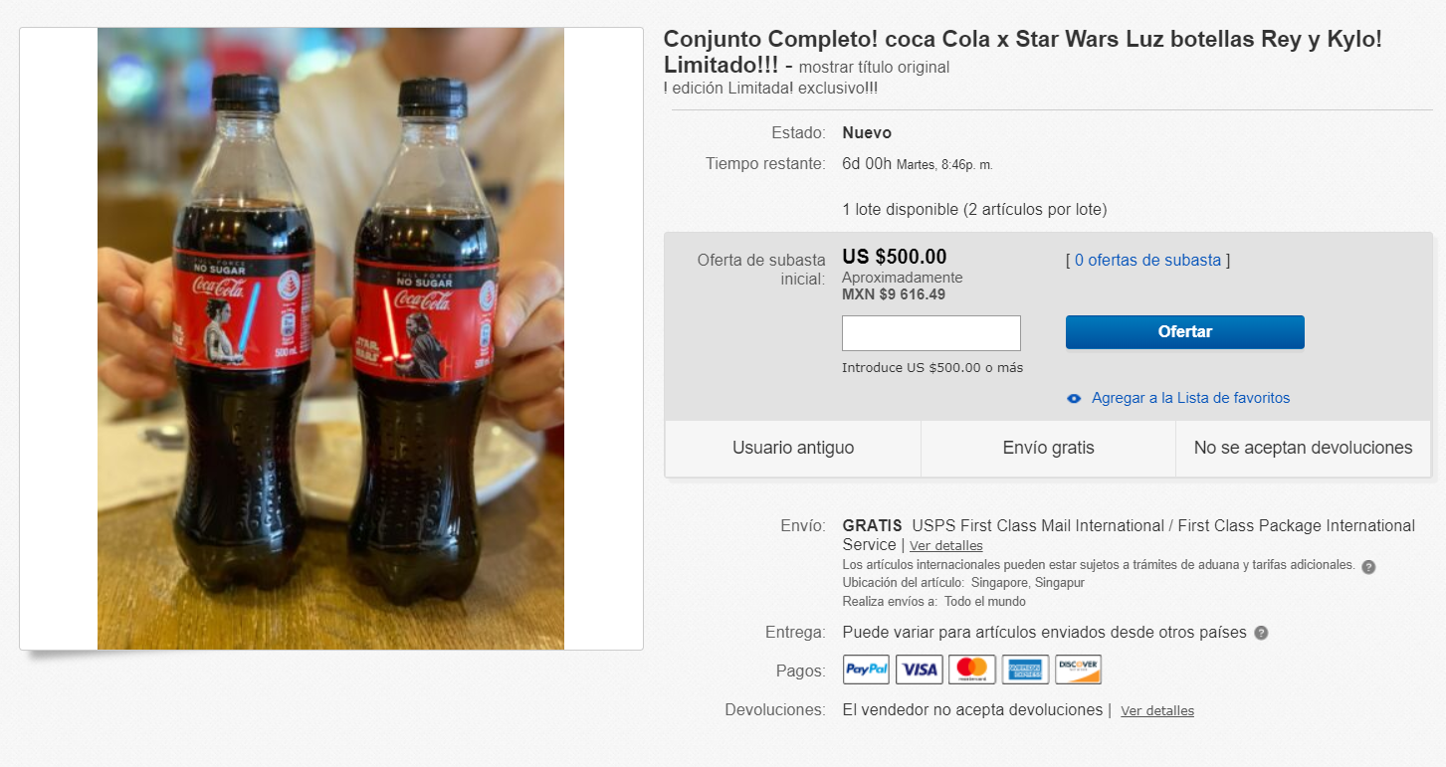Screen dimensions: 1446x767
Task: Click the eye icon beside favorites list
Action: [1074, 399]
